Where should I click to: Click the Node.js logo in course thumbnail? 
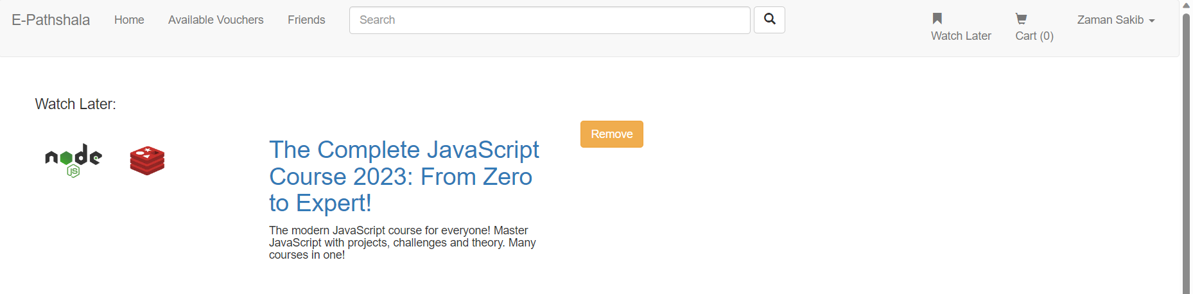point(73,160)
